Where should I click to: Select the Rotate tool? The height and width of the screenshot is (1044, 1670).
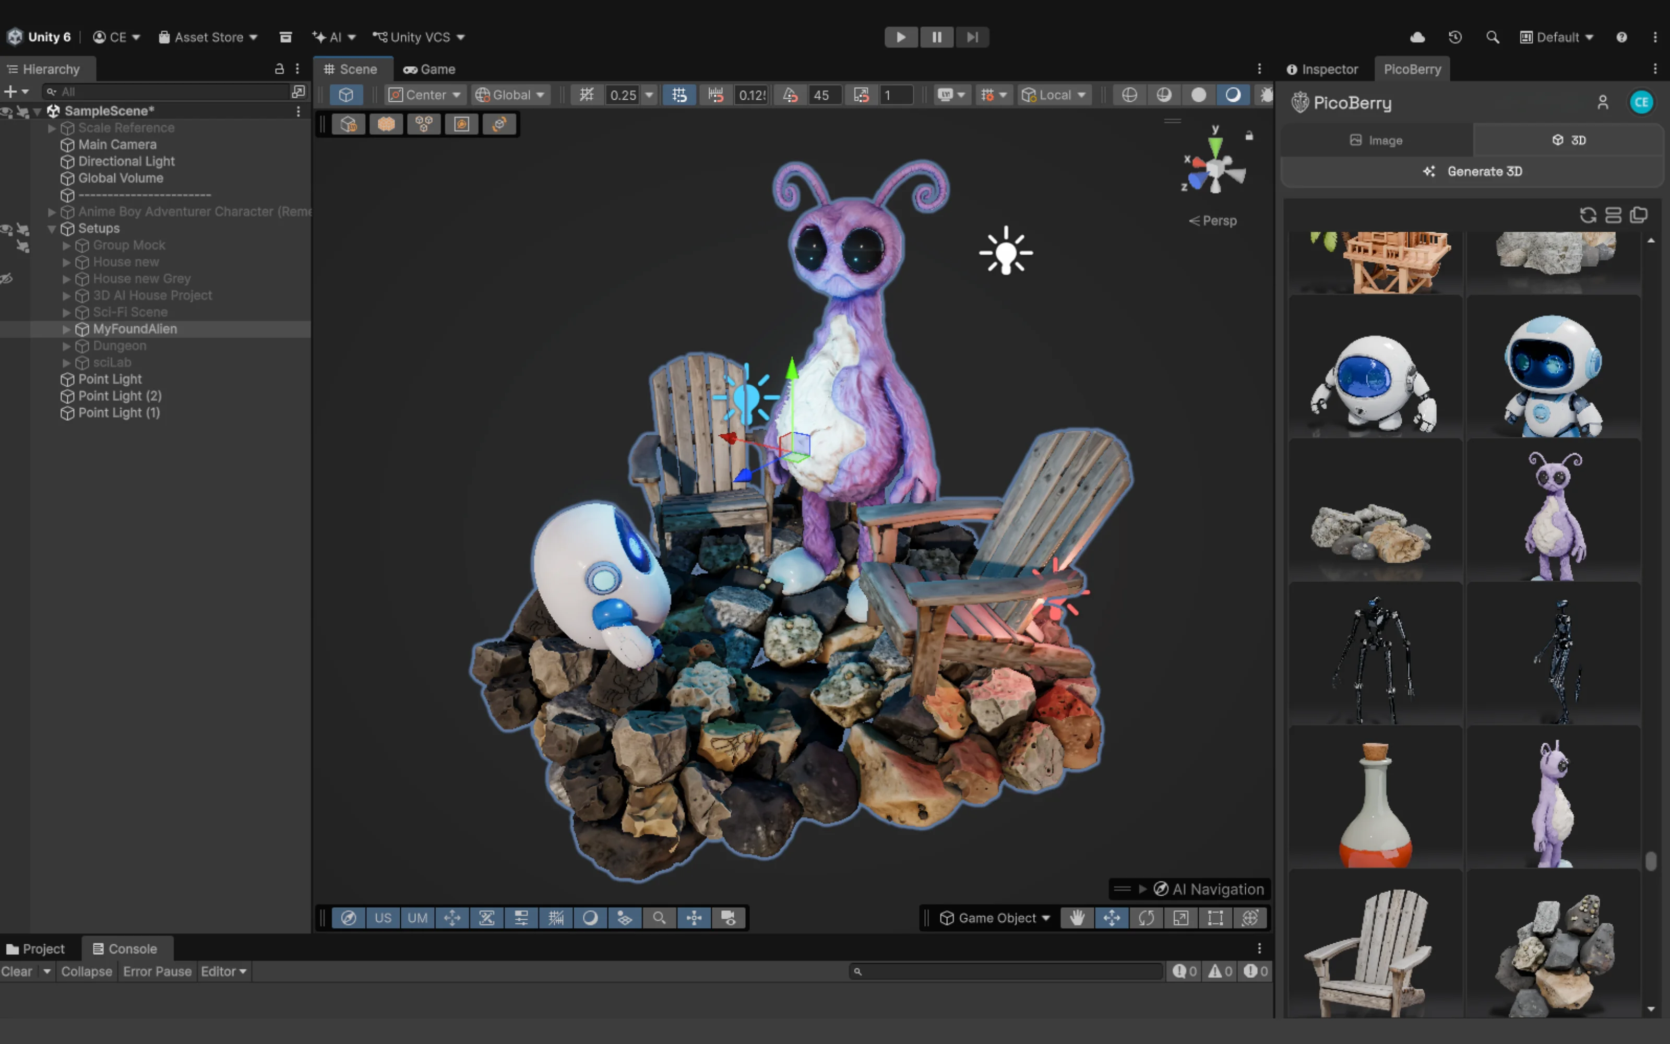pos(1146,918)
